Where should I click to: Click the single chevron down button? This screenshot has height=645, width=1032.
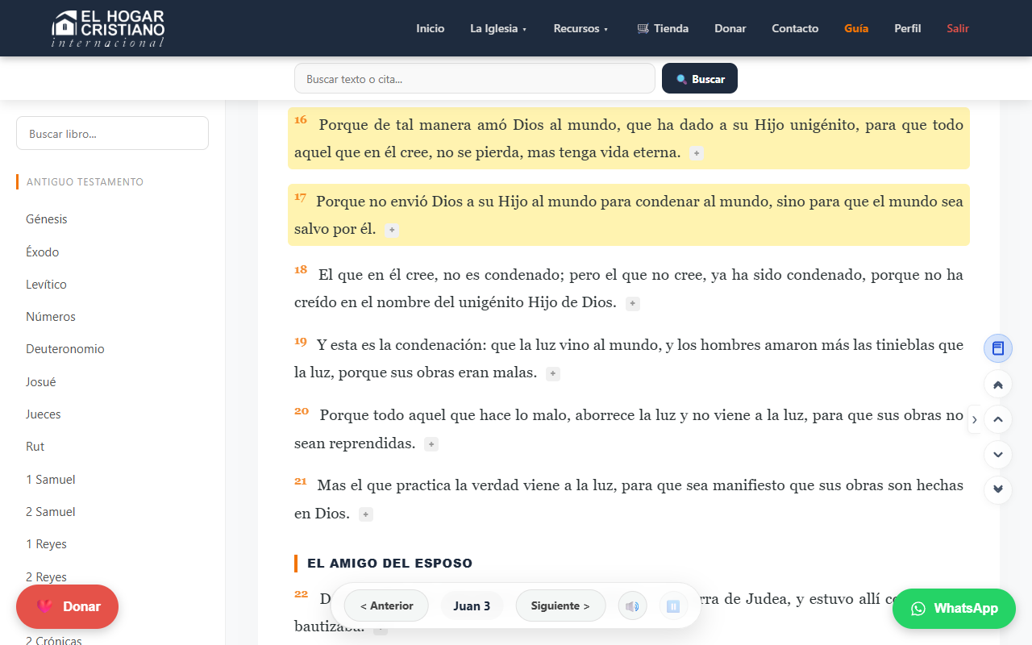tap(998, 455)
